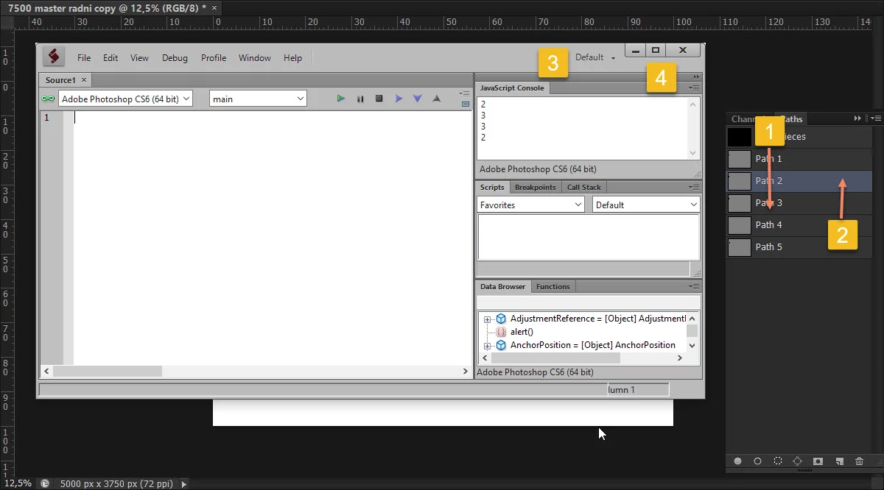Image resolution: width=884 pixels, height=490 pixels.
Task: Add a mask icon in Paths panel
Action: pos(818,461)
